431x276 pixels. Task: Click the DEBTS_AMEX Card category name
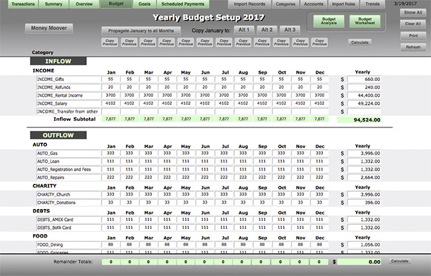coord(68,220)
